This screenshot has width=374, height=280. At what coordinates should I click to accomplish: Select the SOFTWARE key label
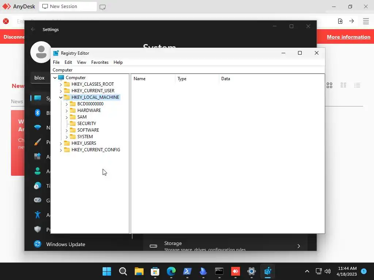tap(88, 130)
